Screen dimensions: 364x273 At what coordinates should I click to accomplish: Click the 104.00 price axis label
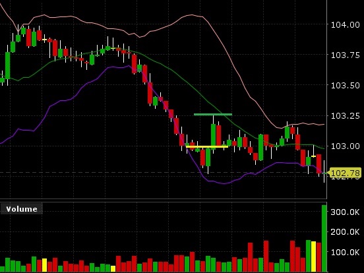click(x=345, y=25)
